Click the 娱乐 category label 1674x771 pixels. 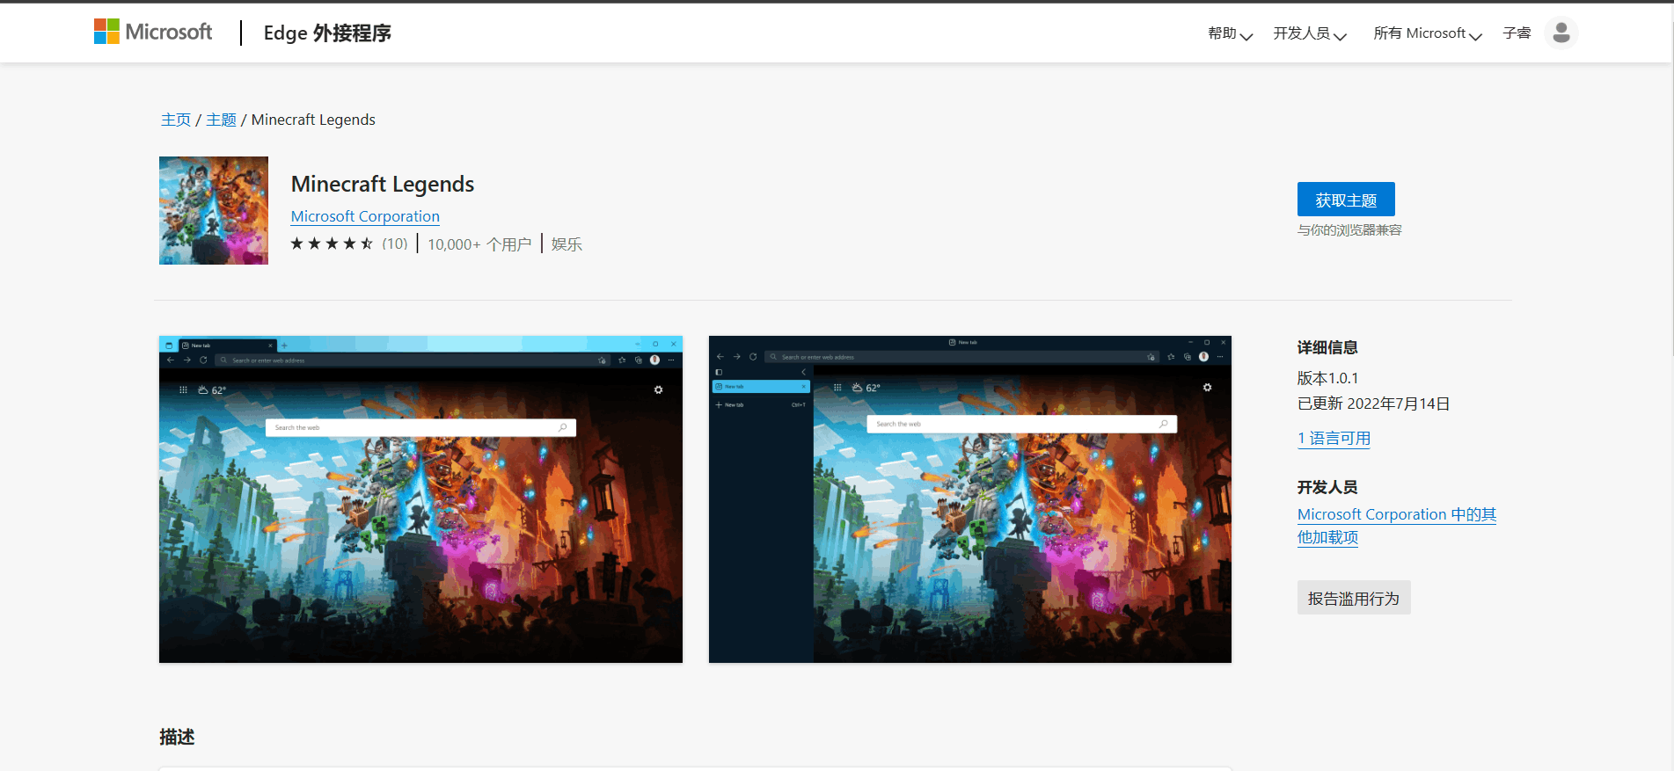click(567, 244)
